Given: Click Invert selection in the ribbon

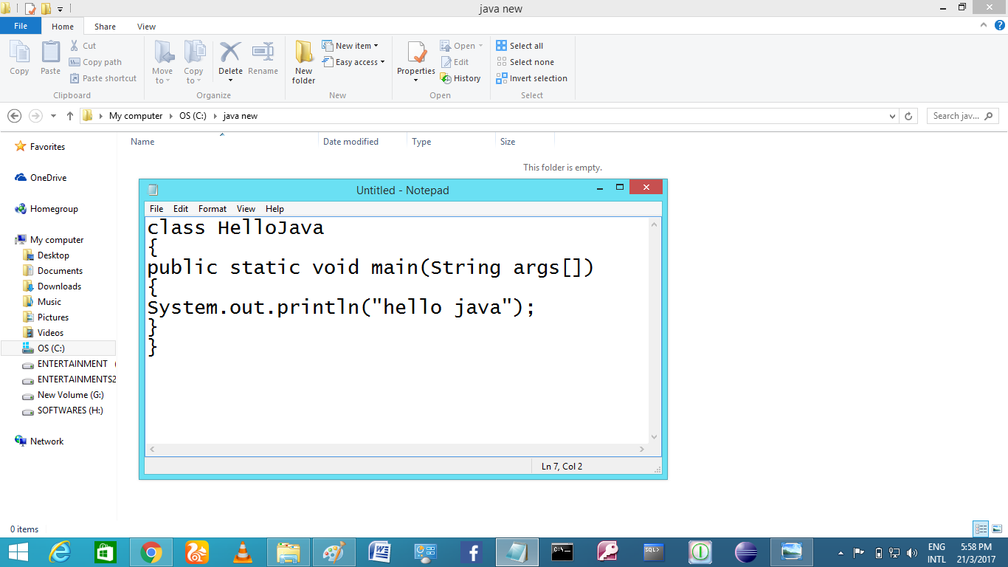Looking at the screenshot, I should 532,78.
